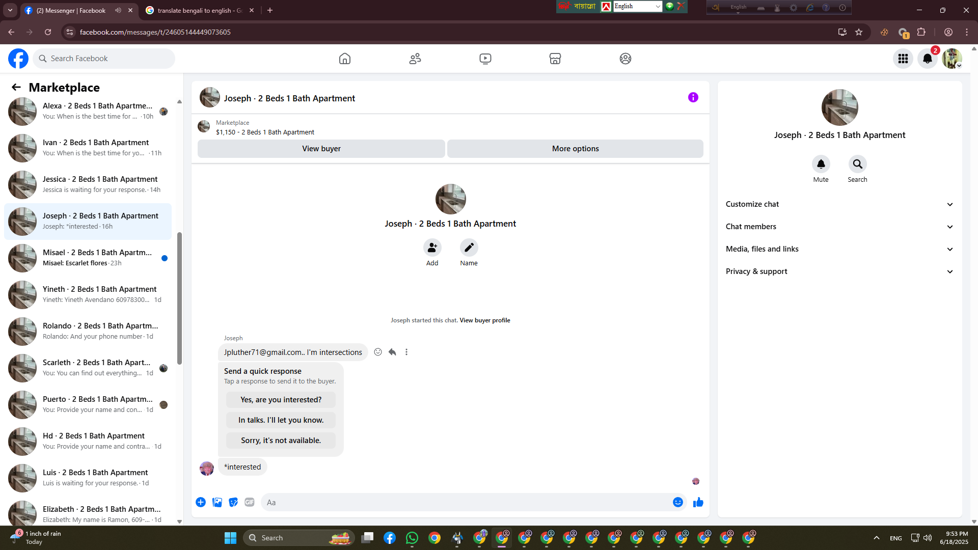Open Ivan's apartment conversation
This screenshot has height=550, width=978.
point(88,148)
